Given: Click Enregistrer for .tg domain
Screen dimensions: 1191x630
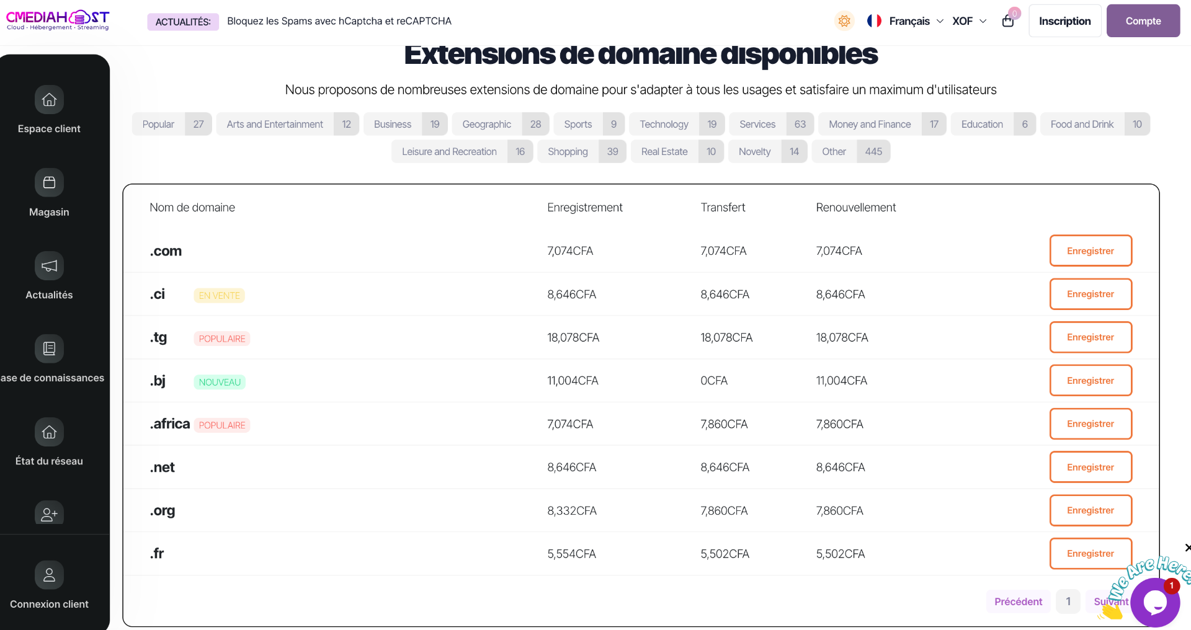Looking at the screenshot, I should [1091, 337].
